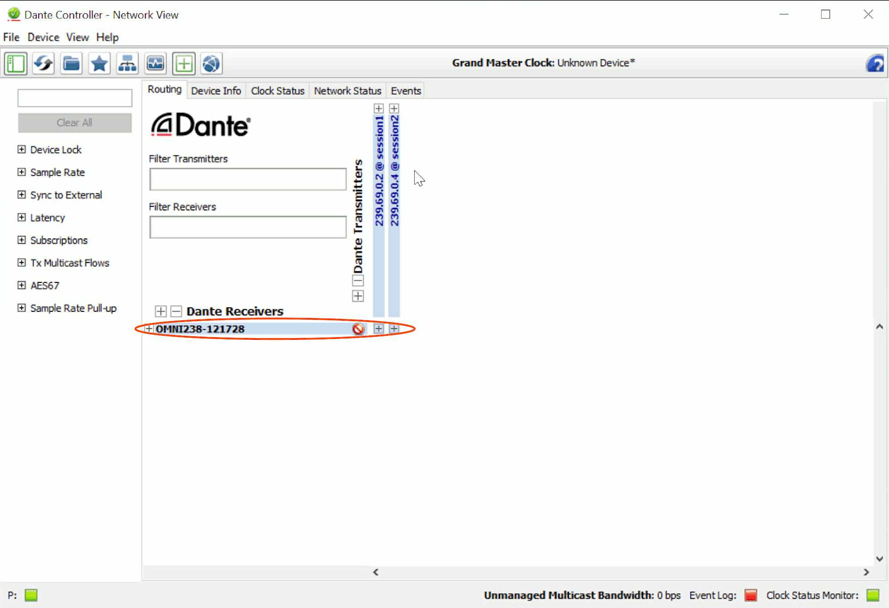Image resolution: width=889 pixels, height=608 pixels.
Task: Click the red prohibited icon on OMNI238-121728 row
Action: pos(358,329)
